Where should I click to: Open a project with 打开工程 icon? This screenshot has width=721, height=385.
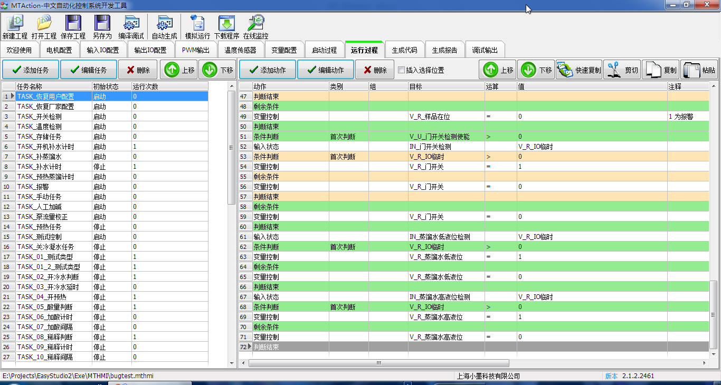(44, 23)
